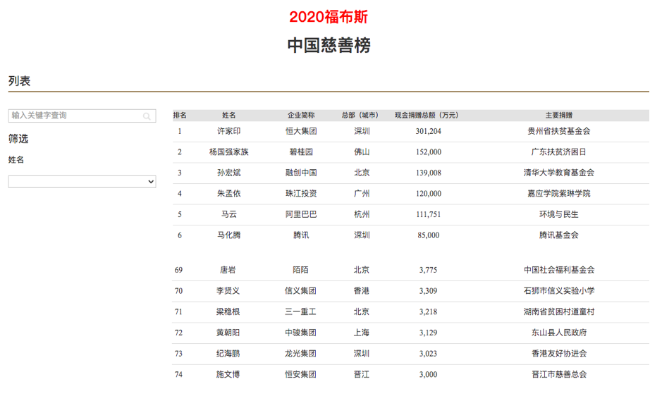Click company 腾讯
The image size is (650, 396).
pos(301,235)
